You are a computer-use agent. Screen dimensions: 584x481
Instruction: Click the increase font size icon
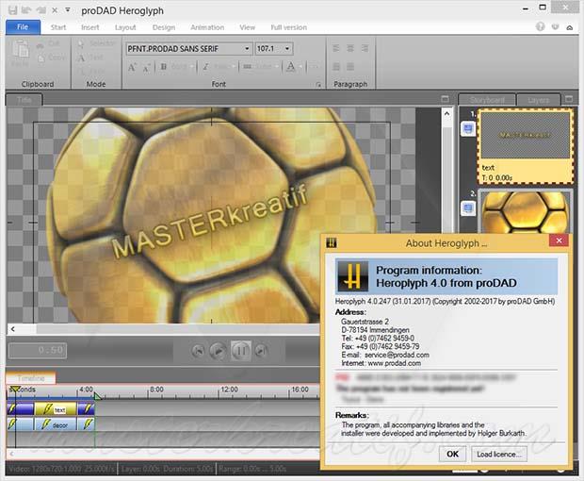(132, 67)
